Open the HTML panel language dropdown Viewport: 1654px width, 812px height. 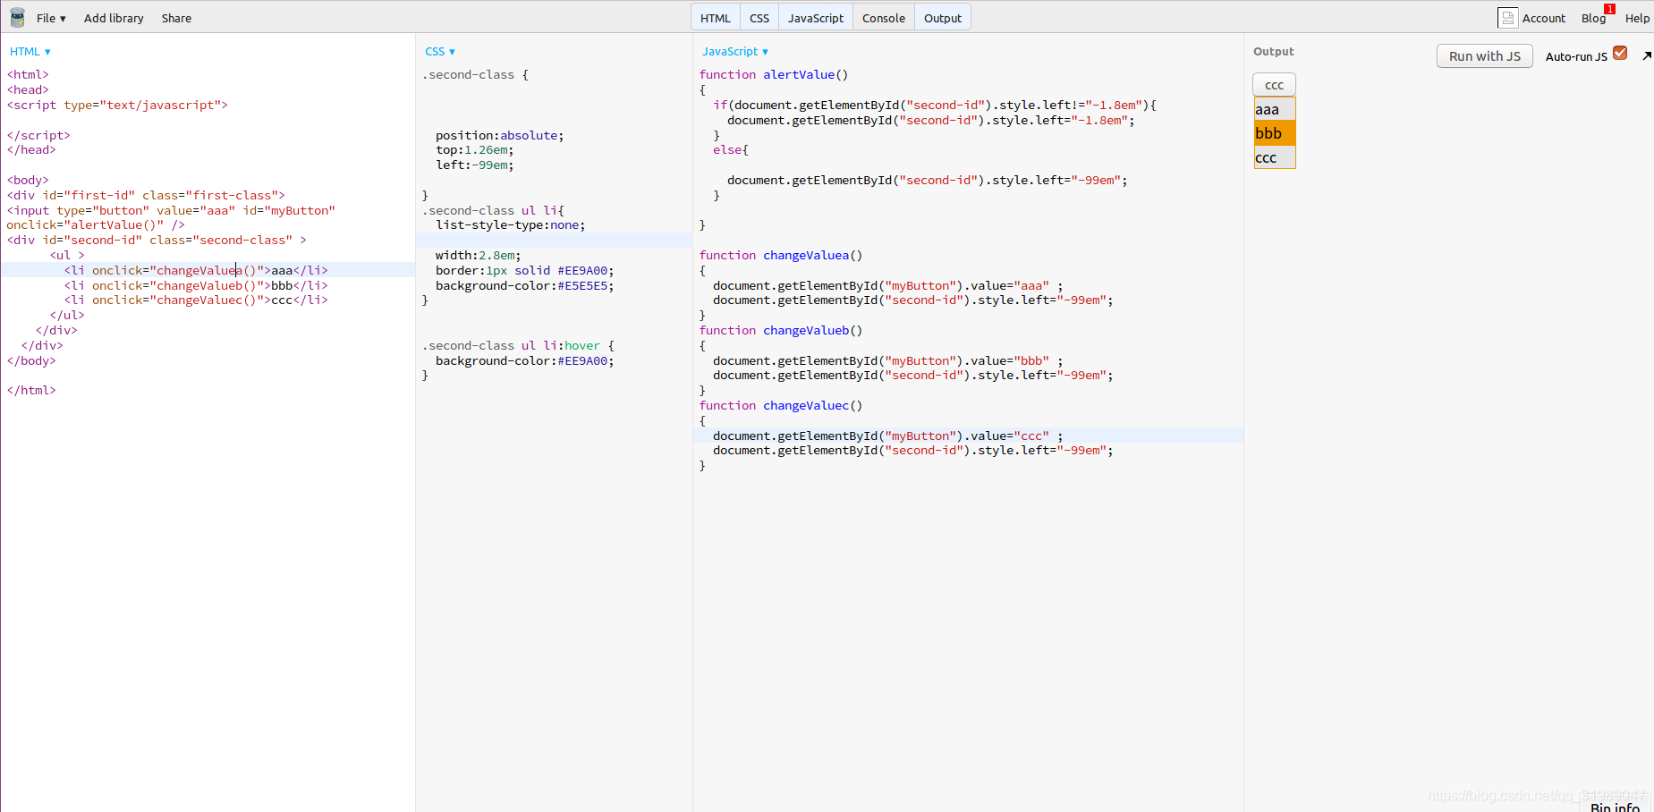point(30,52)
